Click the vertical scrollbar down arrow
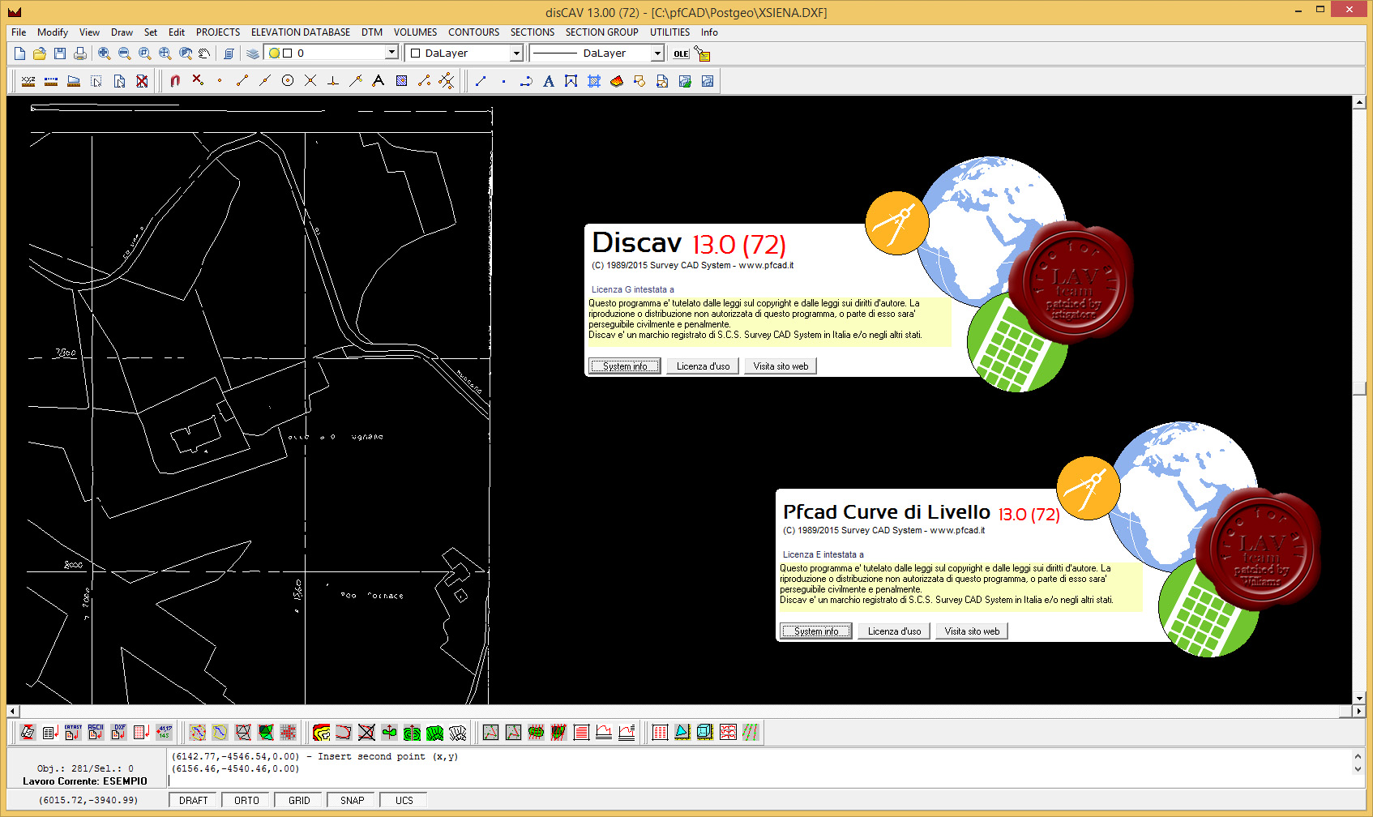1373x817 pixels. [1359, 698]
